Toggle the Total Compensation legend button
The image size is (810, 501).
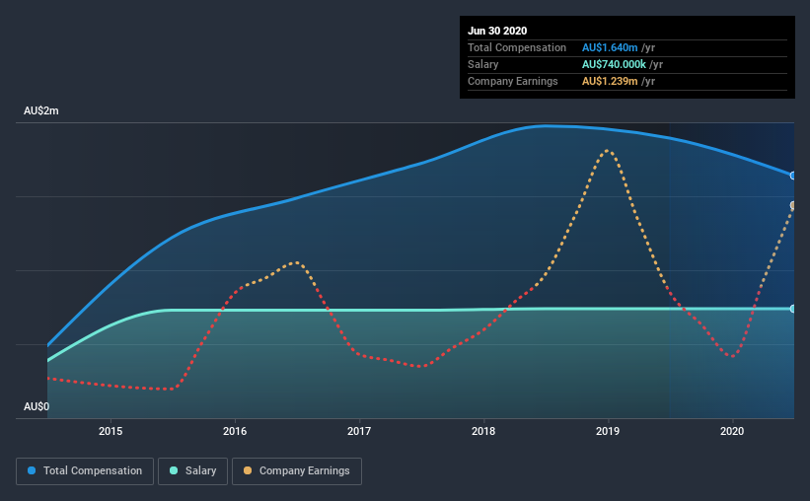[x=85, y=471]
